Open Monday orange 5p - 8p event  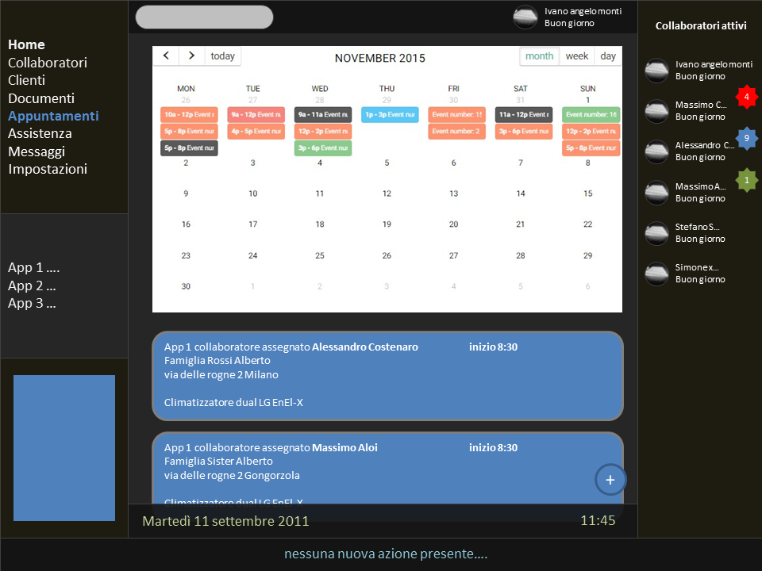click(189, 131)
